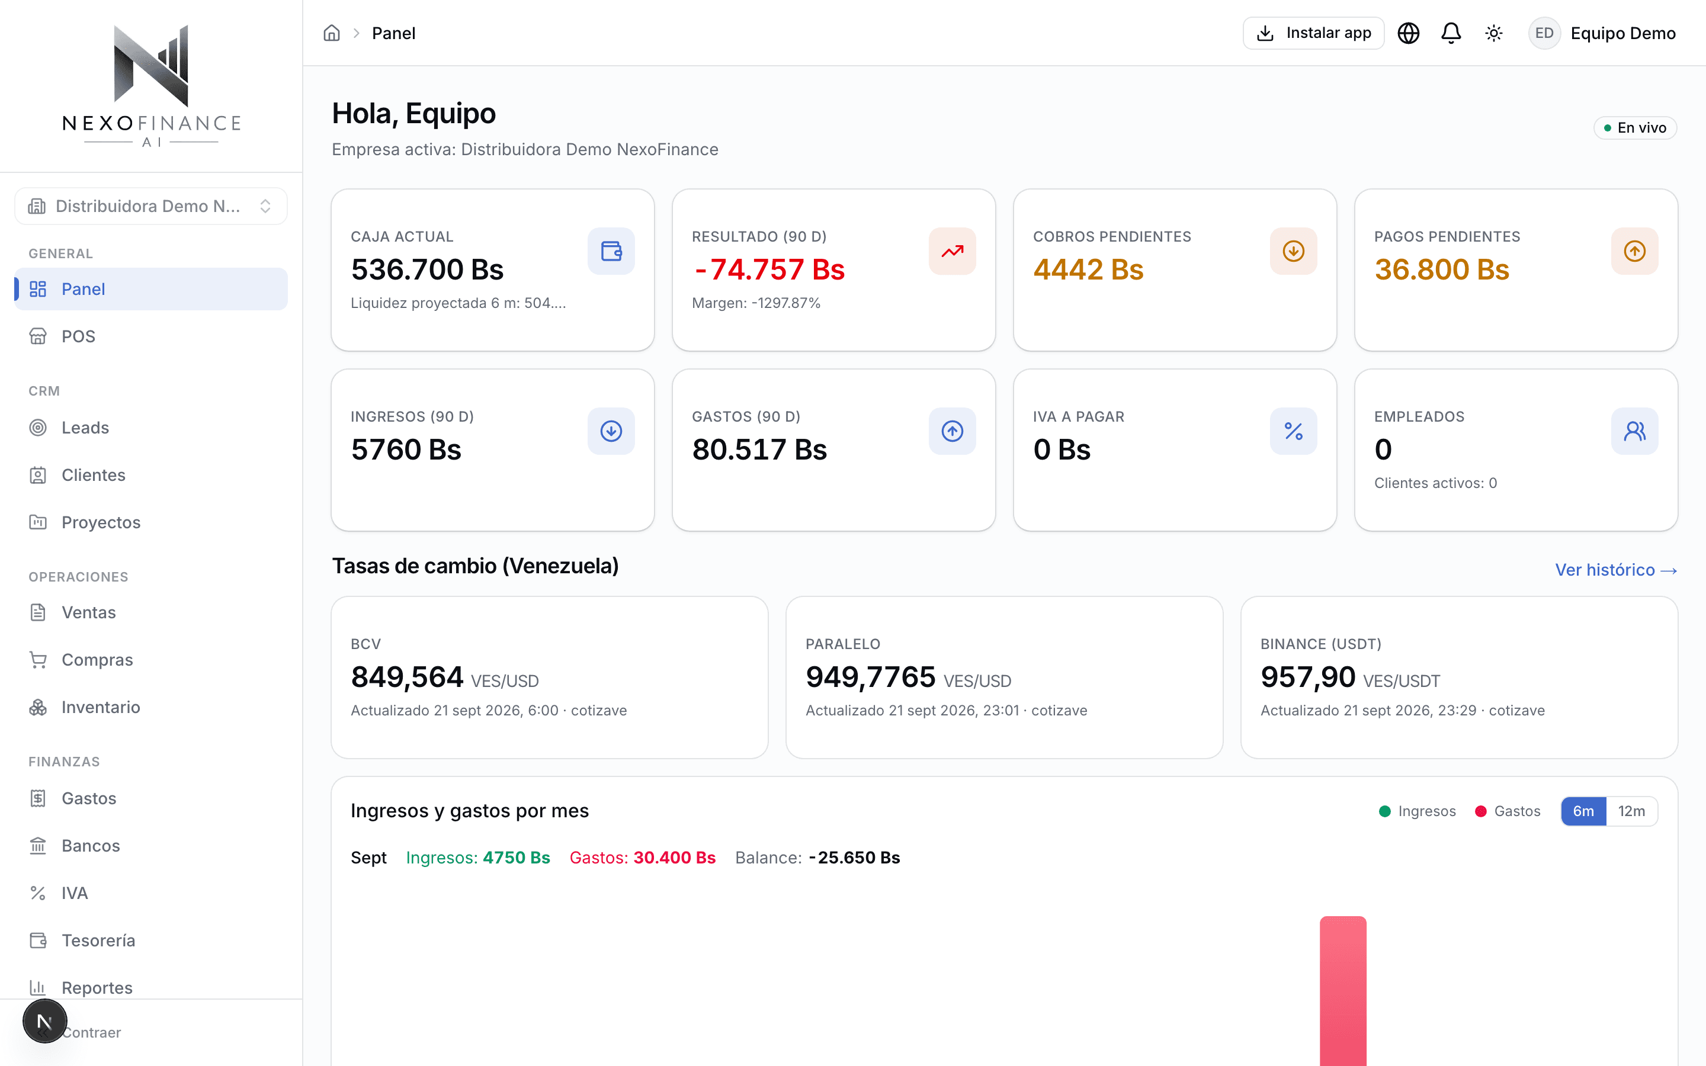This screenshot has height=1066, width=1706.
Task: Open the BCV exchange rate card
Action: pyautogui.click(x=549, y=678)
